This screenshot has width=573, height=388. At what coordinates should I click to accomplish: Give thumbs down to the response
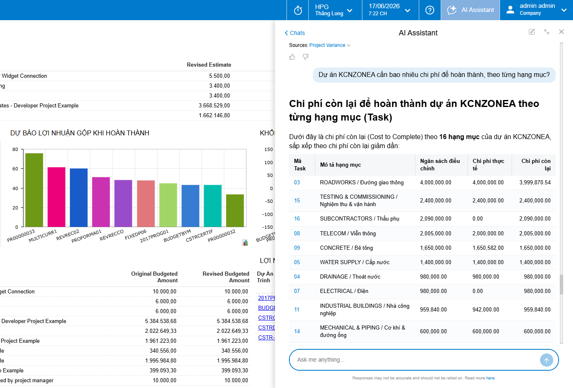[x=305, y=57]
